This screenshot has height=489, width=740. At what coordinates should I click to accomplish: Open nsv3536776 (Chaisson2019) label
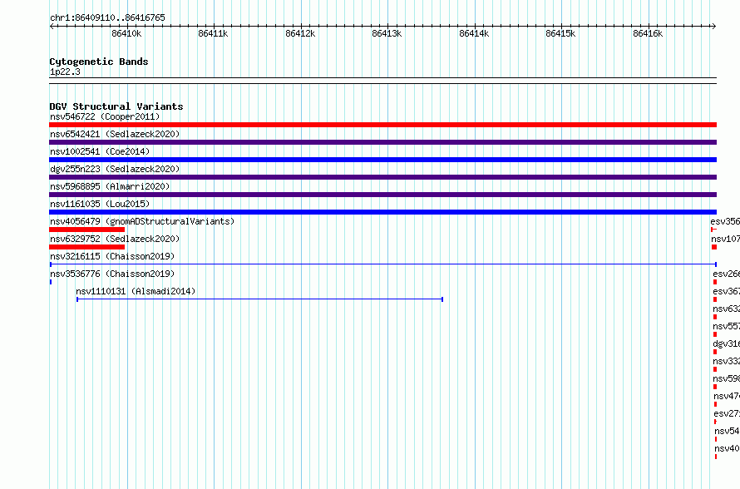[x=112, y=274]
